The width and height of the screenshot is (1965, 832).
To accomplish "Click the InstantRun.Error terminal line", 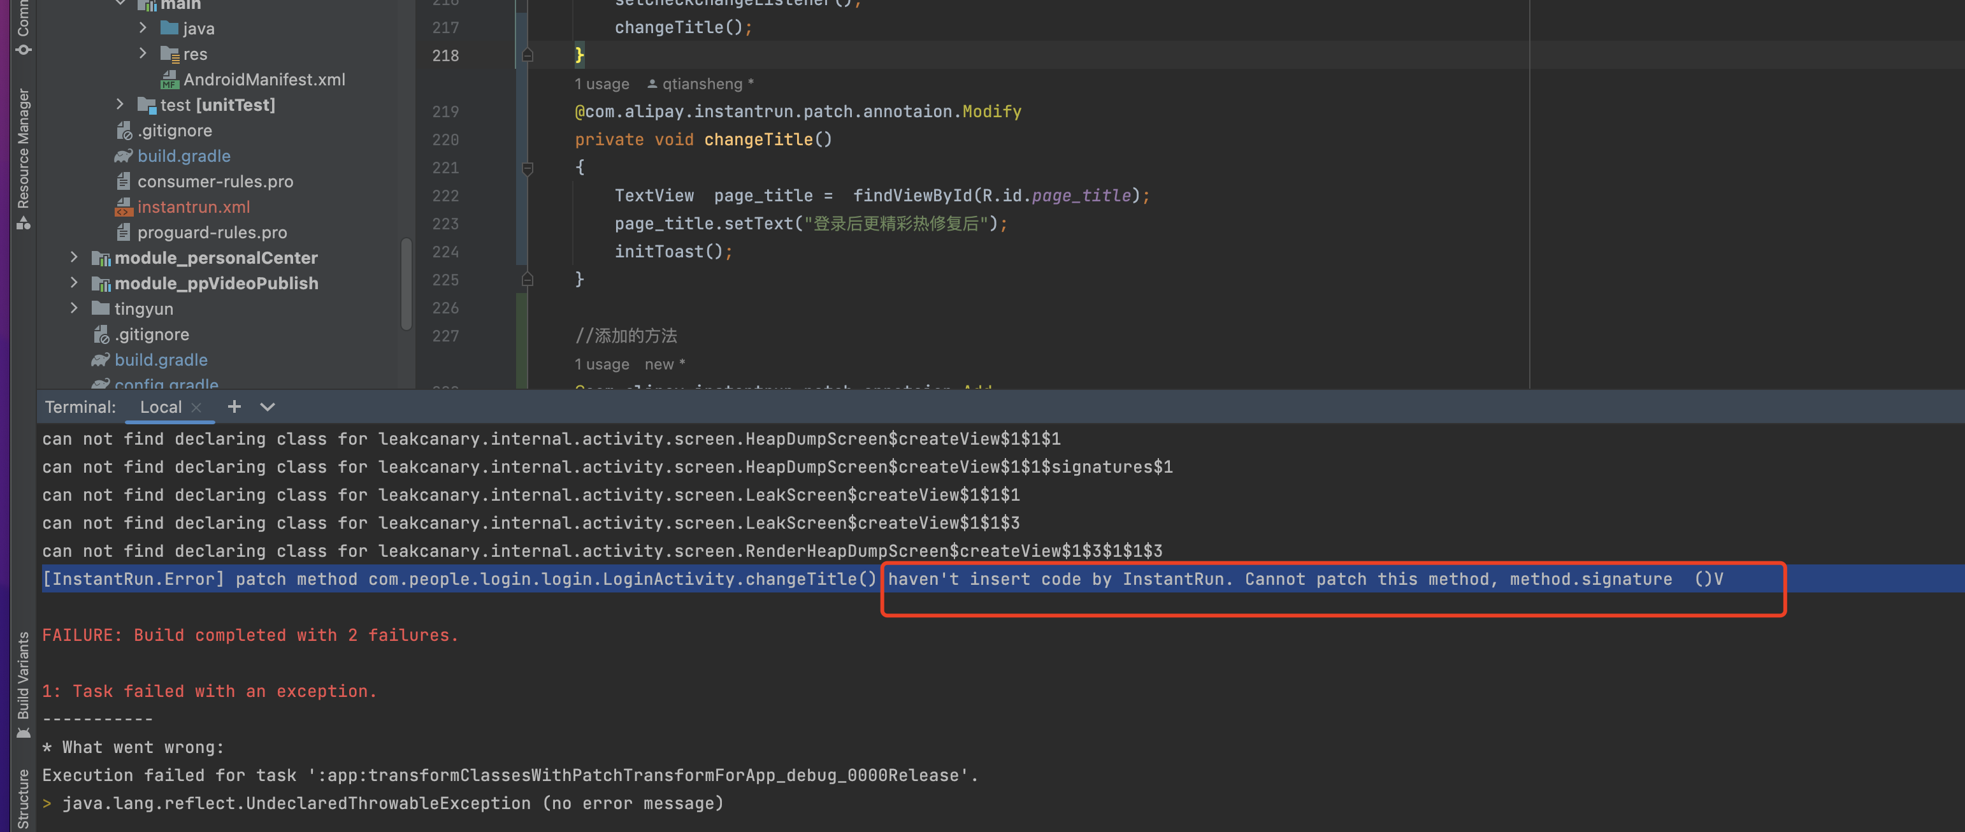I will (882, 579).
